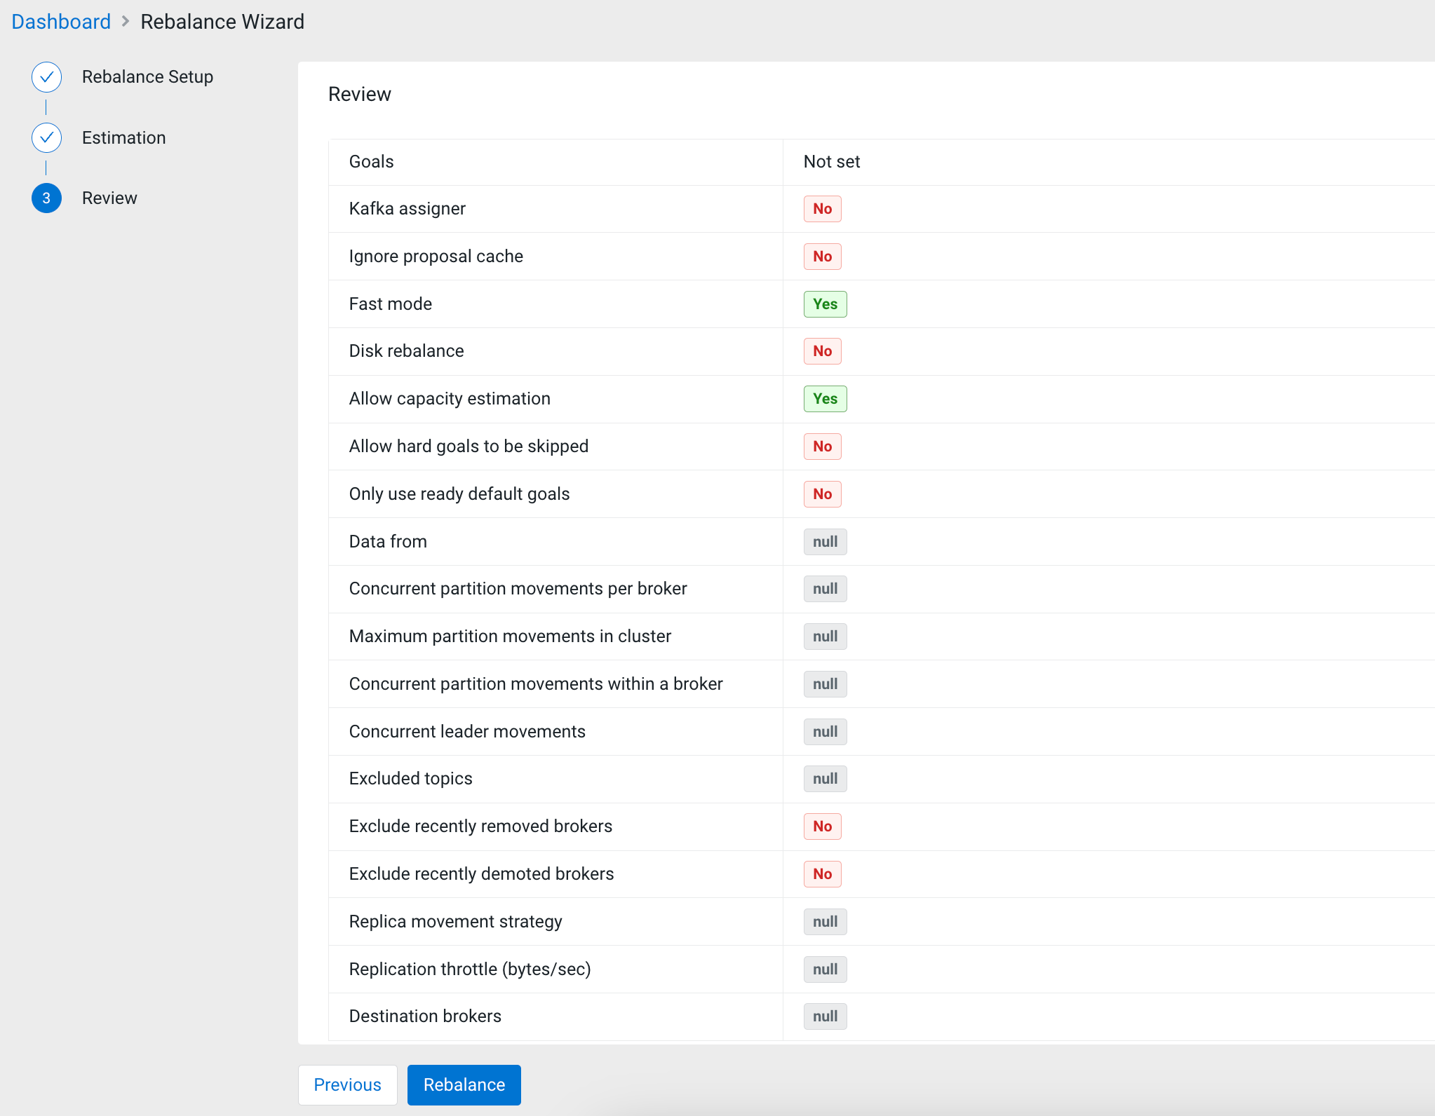Click the Estimation checkmark step icon
The image size is (1435, 1116).
pos(46,138)
